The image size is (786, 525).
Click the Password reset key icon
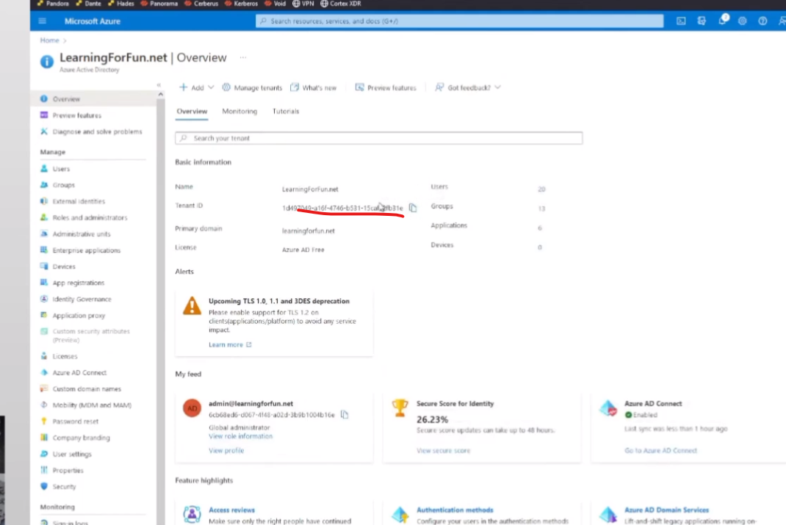[44, 421]
